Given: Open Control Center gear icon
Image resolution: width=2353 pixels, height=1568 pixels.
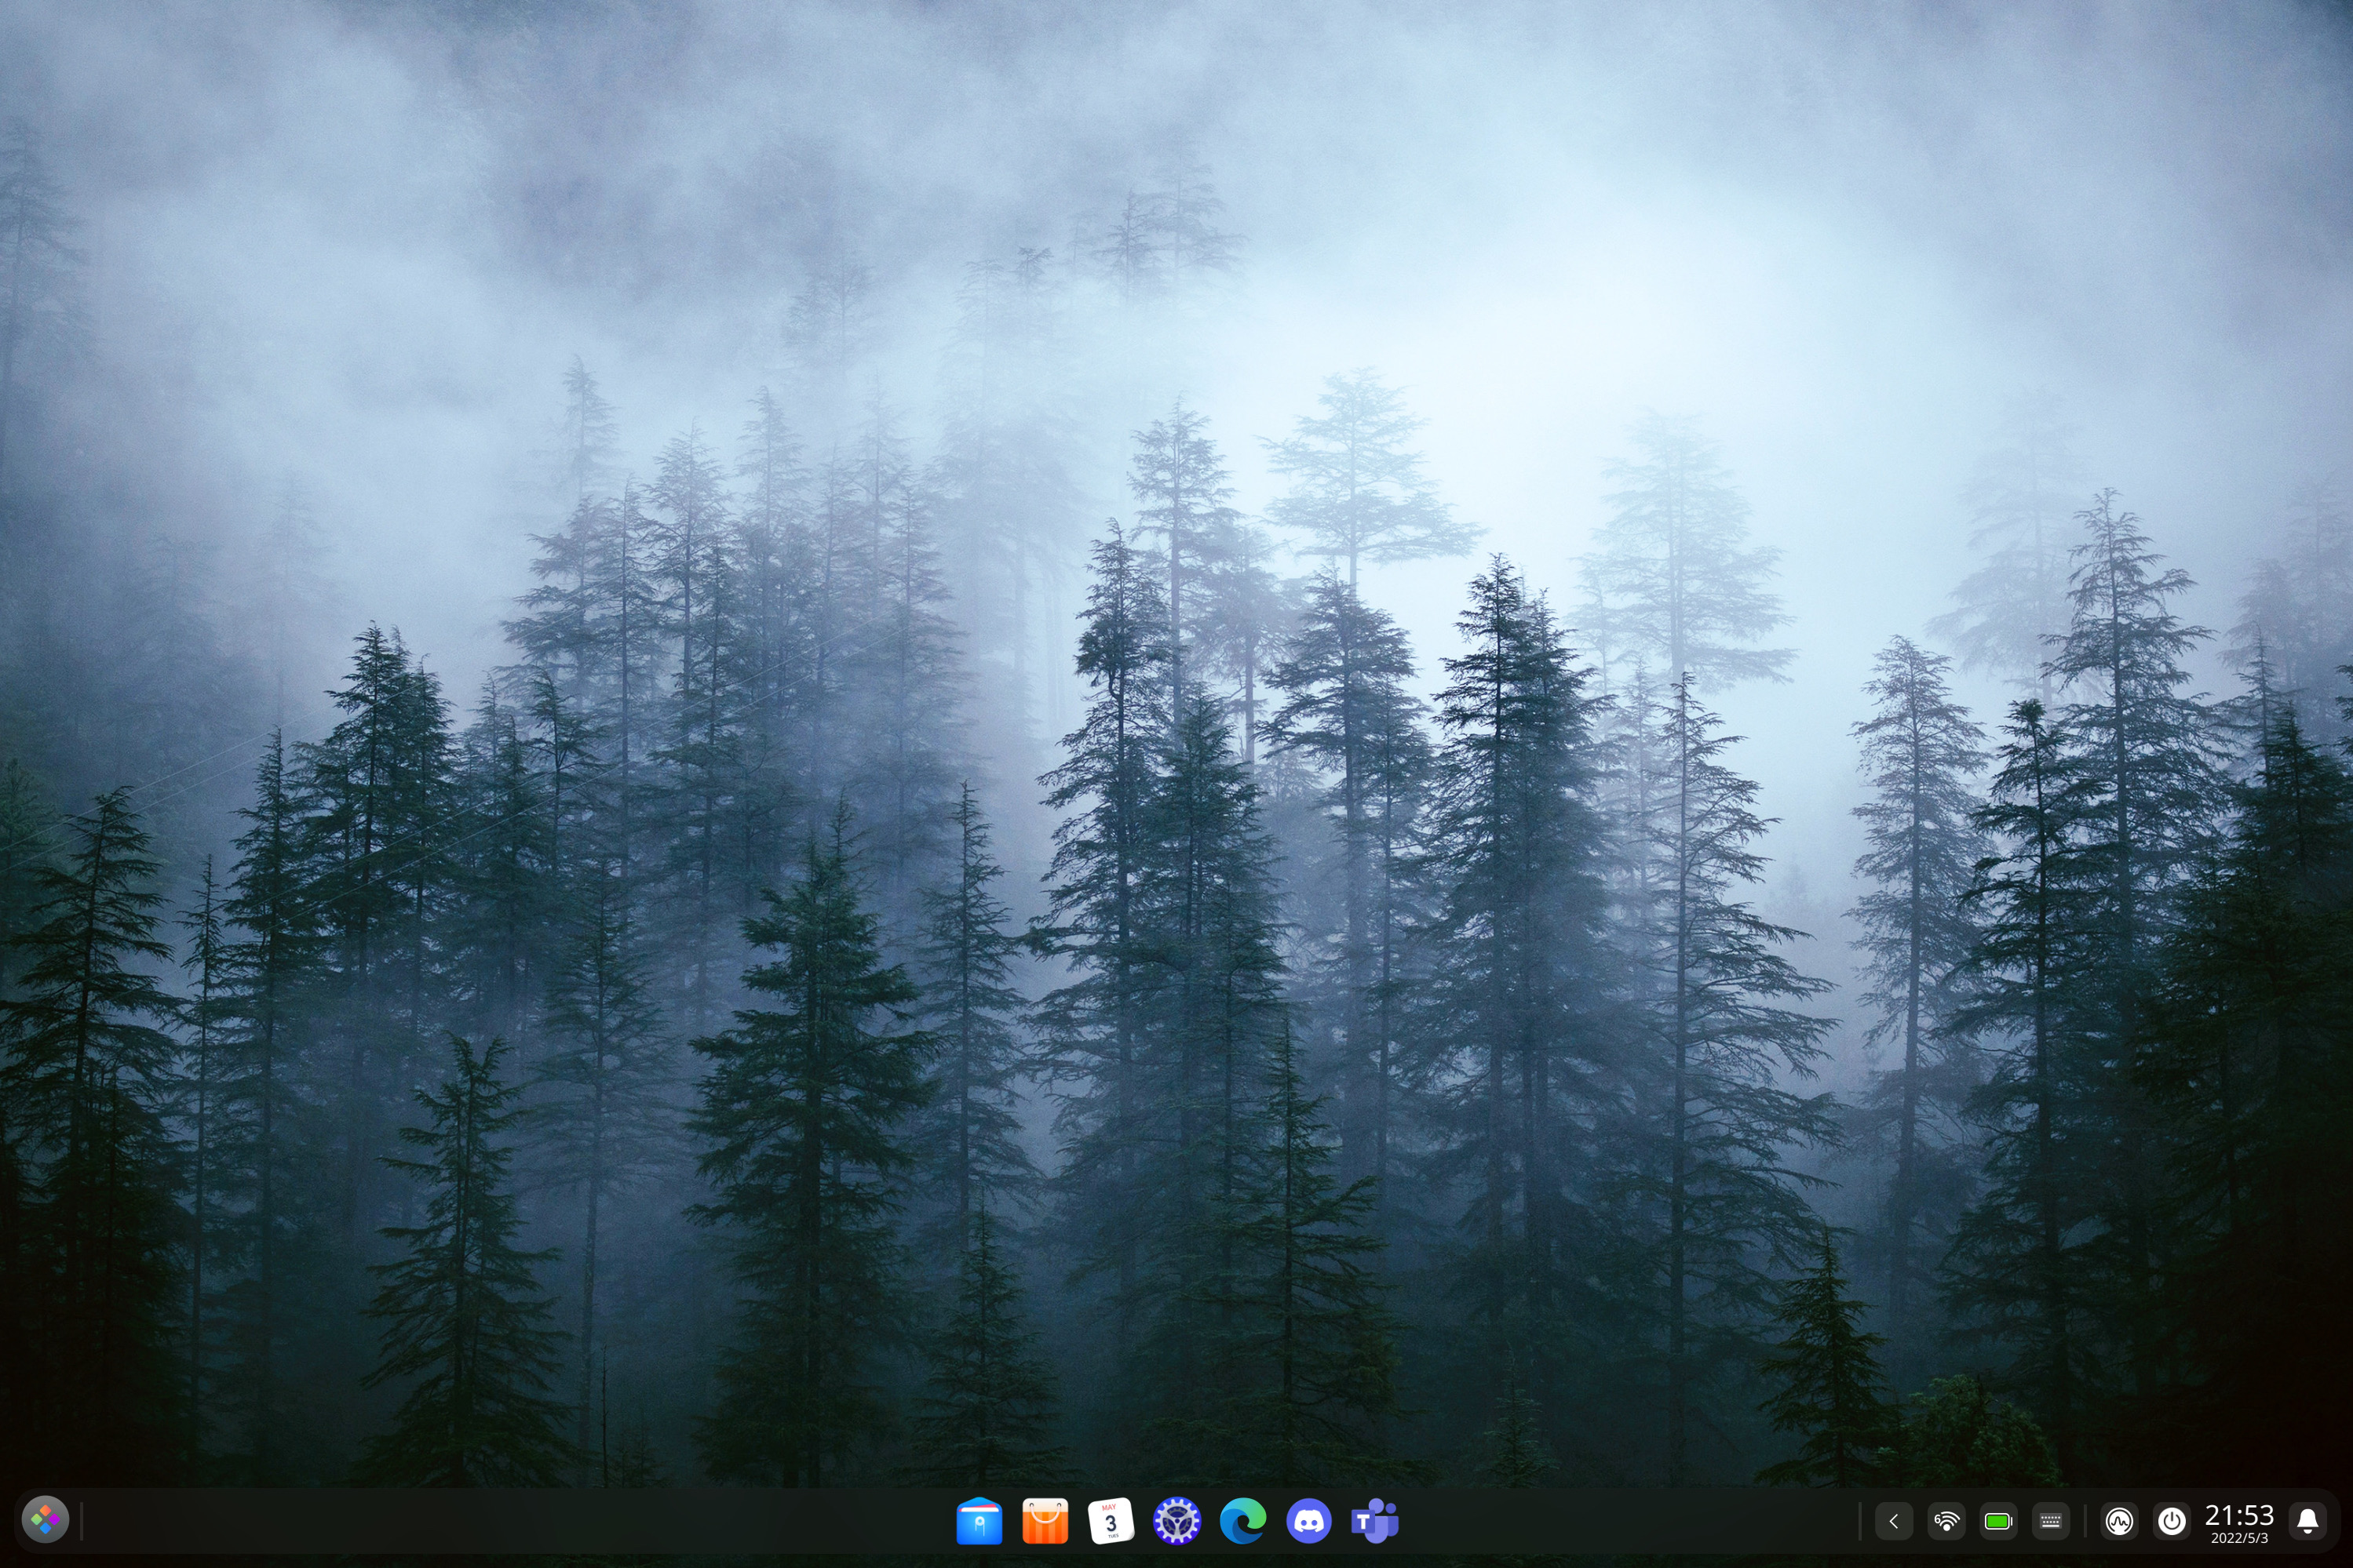Looking at the screenshot, I should tap(1176, 1521).
